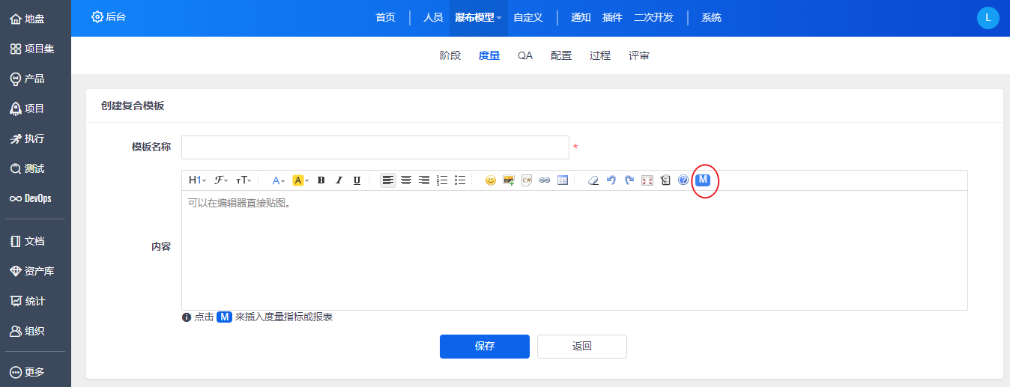
Task: Click the insert image icon
Action: [x=509, y=180]
